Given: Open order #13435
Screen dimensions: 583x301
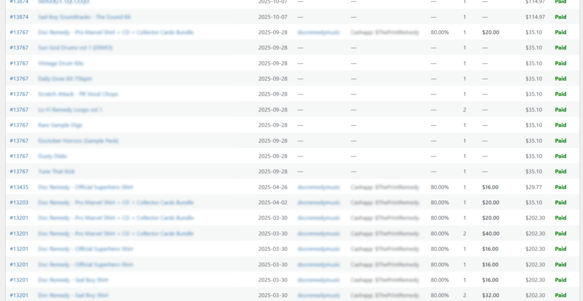Looking at the screenshot, I should coord(19,187).
